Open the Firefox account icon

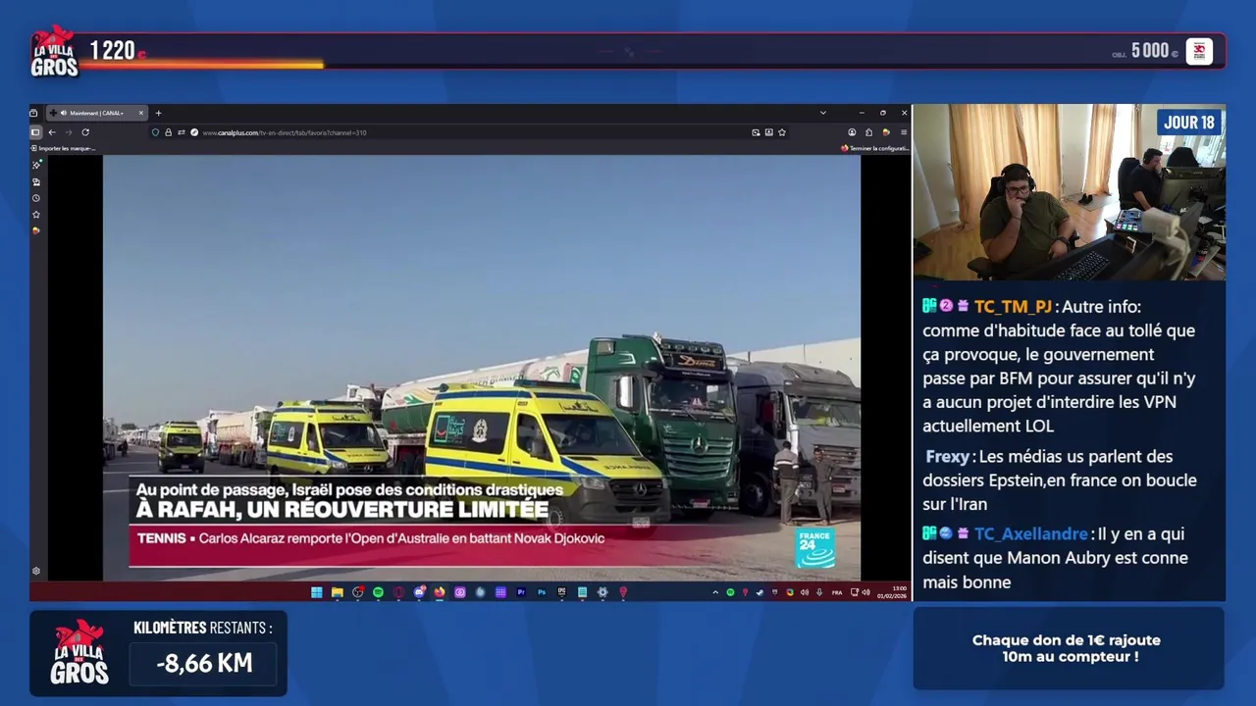pos(852,132)
